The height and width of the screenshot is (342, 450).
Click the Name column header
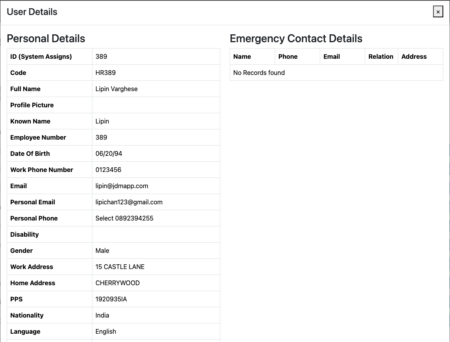coord(242,56)
